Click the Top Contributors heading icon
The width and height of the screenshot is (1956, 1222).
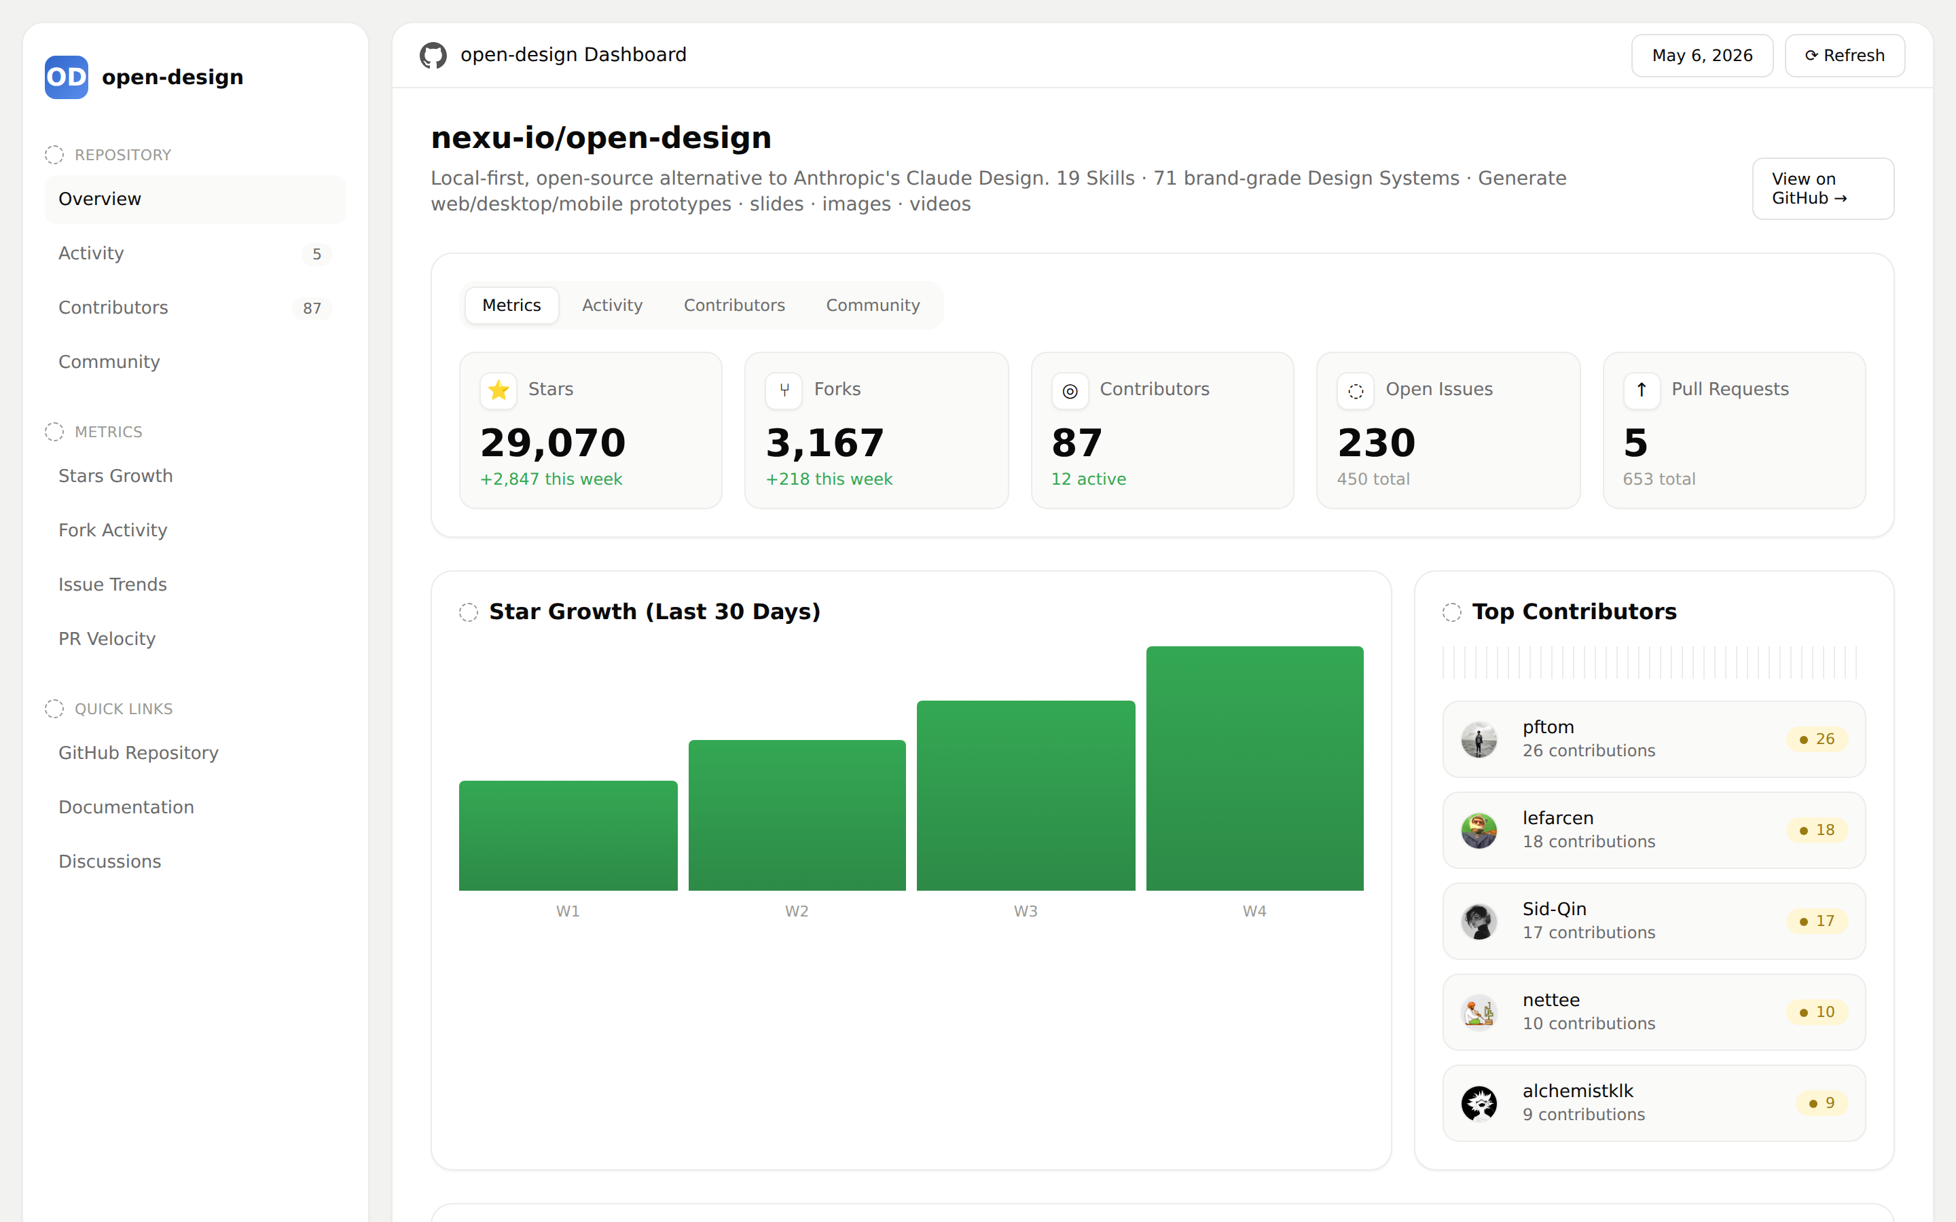click(1451, 612)
